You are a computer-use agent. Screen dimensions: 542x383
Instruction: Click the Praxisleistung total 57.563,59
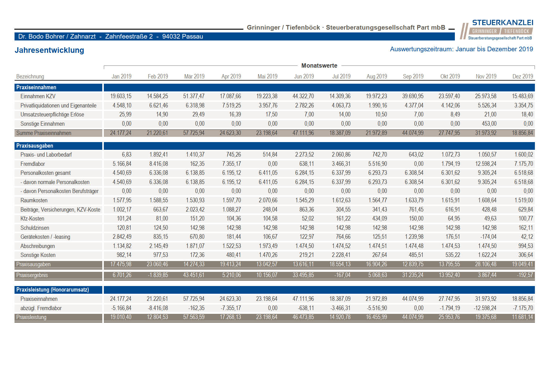point(194,317)
